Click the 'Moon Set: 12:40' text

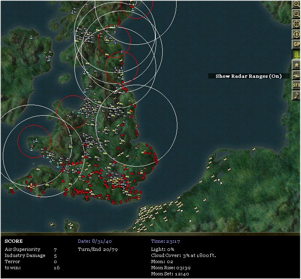(170, 274)
